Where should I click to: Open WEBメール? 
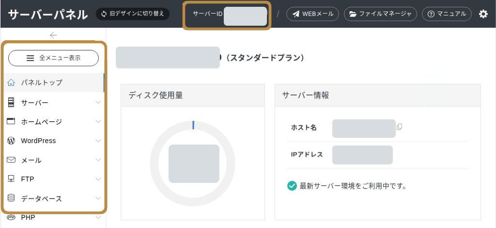[x=312, y=14]
